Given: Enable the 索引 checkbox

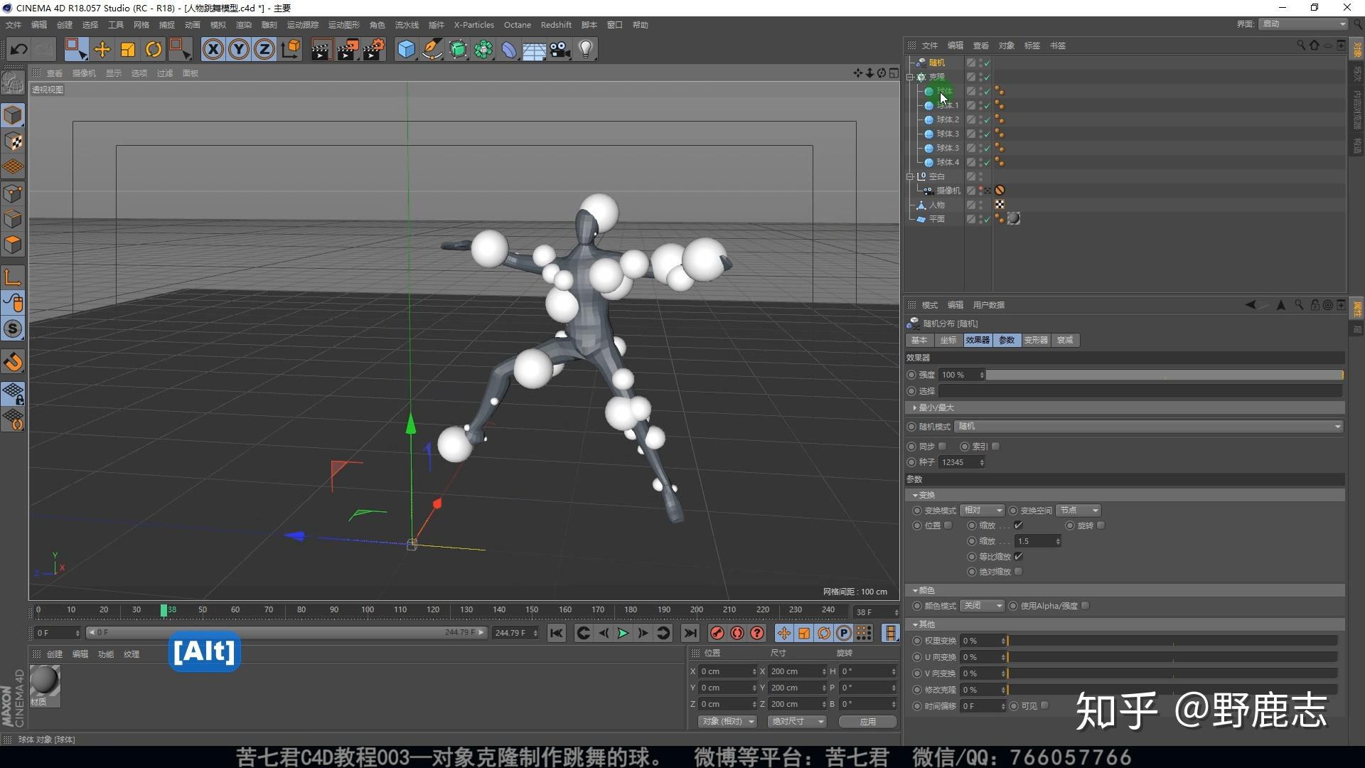Looking at the screenshot, I should point(996,447).
